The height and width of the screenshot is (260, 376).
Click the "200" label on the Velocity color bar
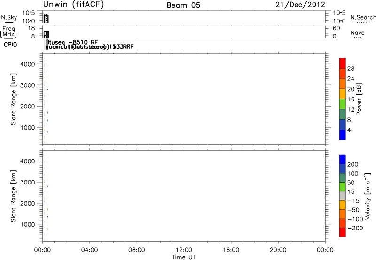point(353,164)
